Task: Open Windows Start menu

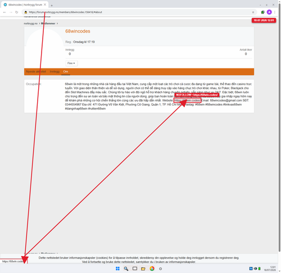Action: click(x=117, y=269)
